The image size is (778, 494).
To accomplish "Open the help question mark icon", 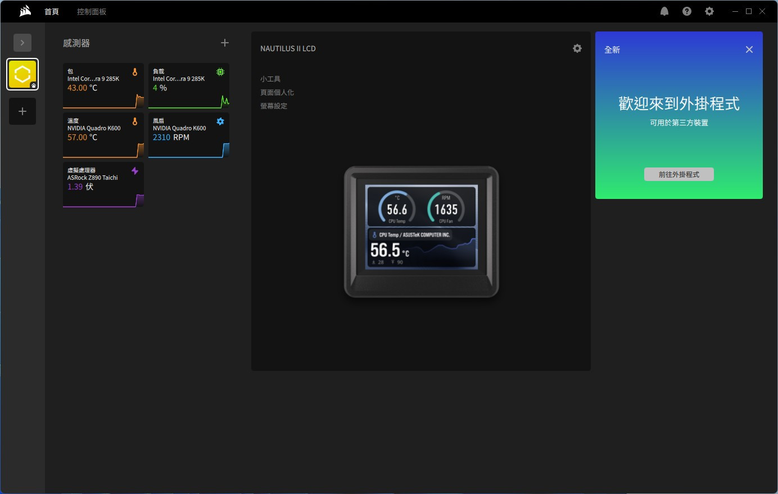I will click(x=687, y=11).
